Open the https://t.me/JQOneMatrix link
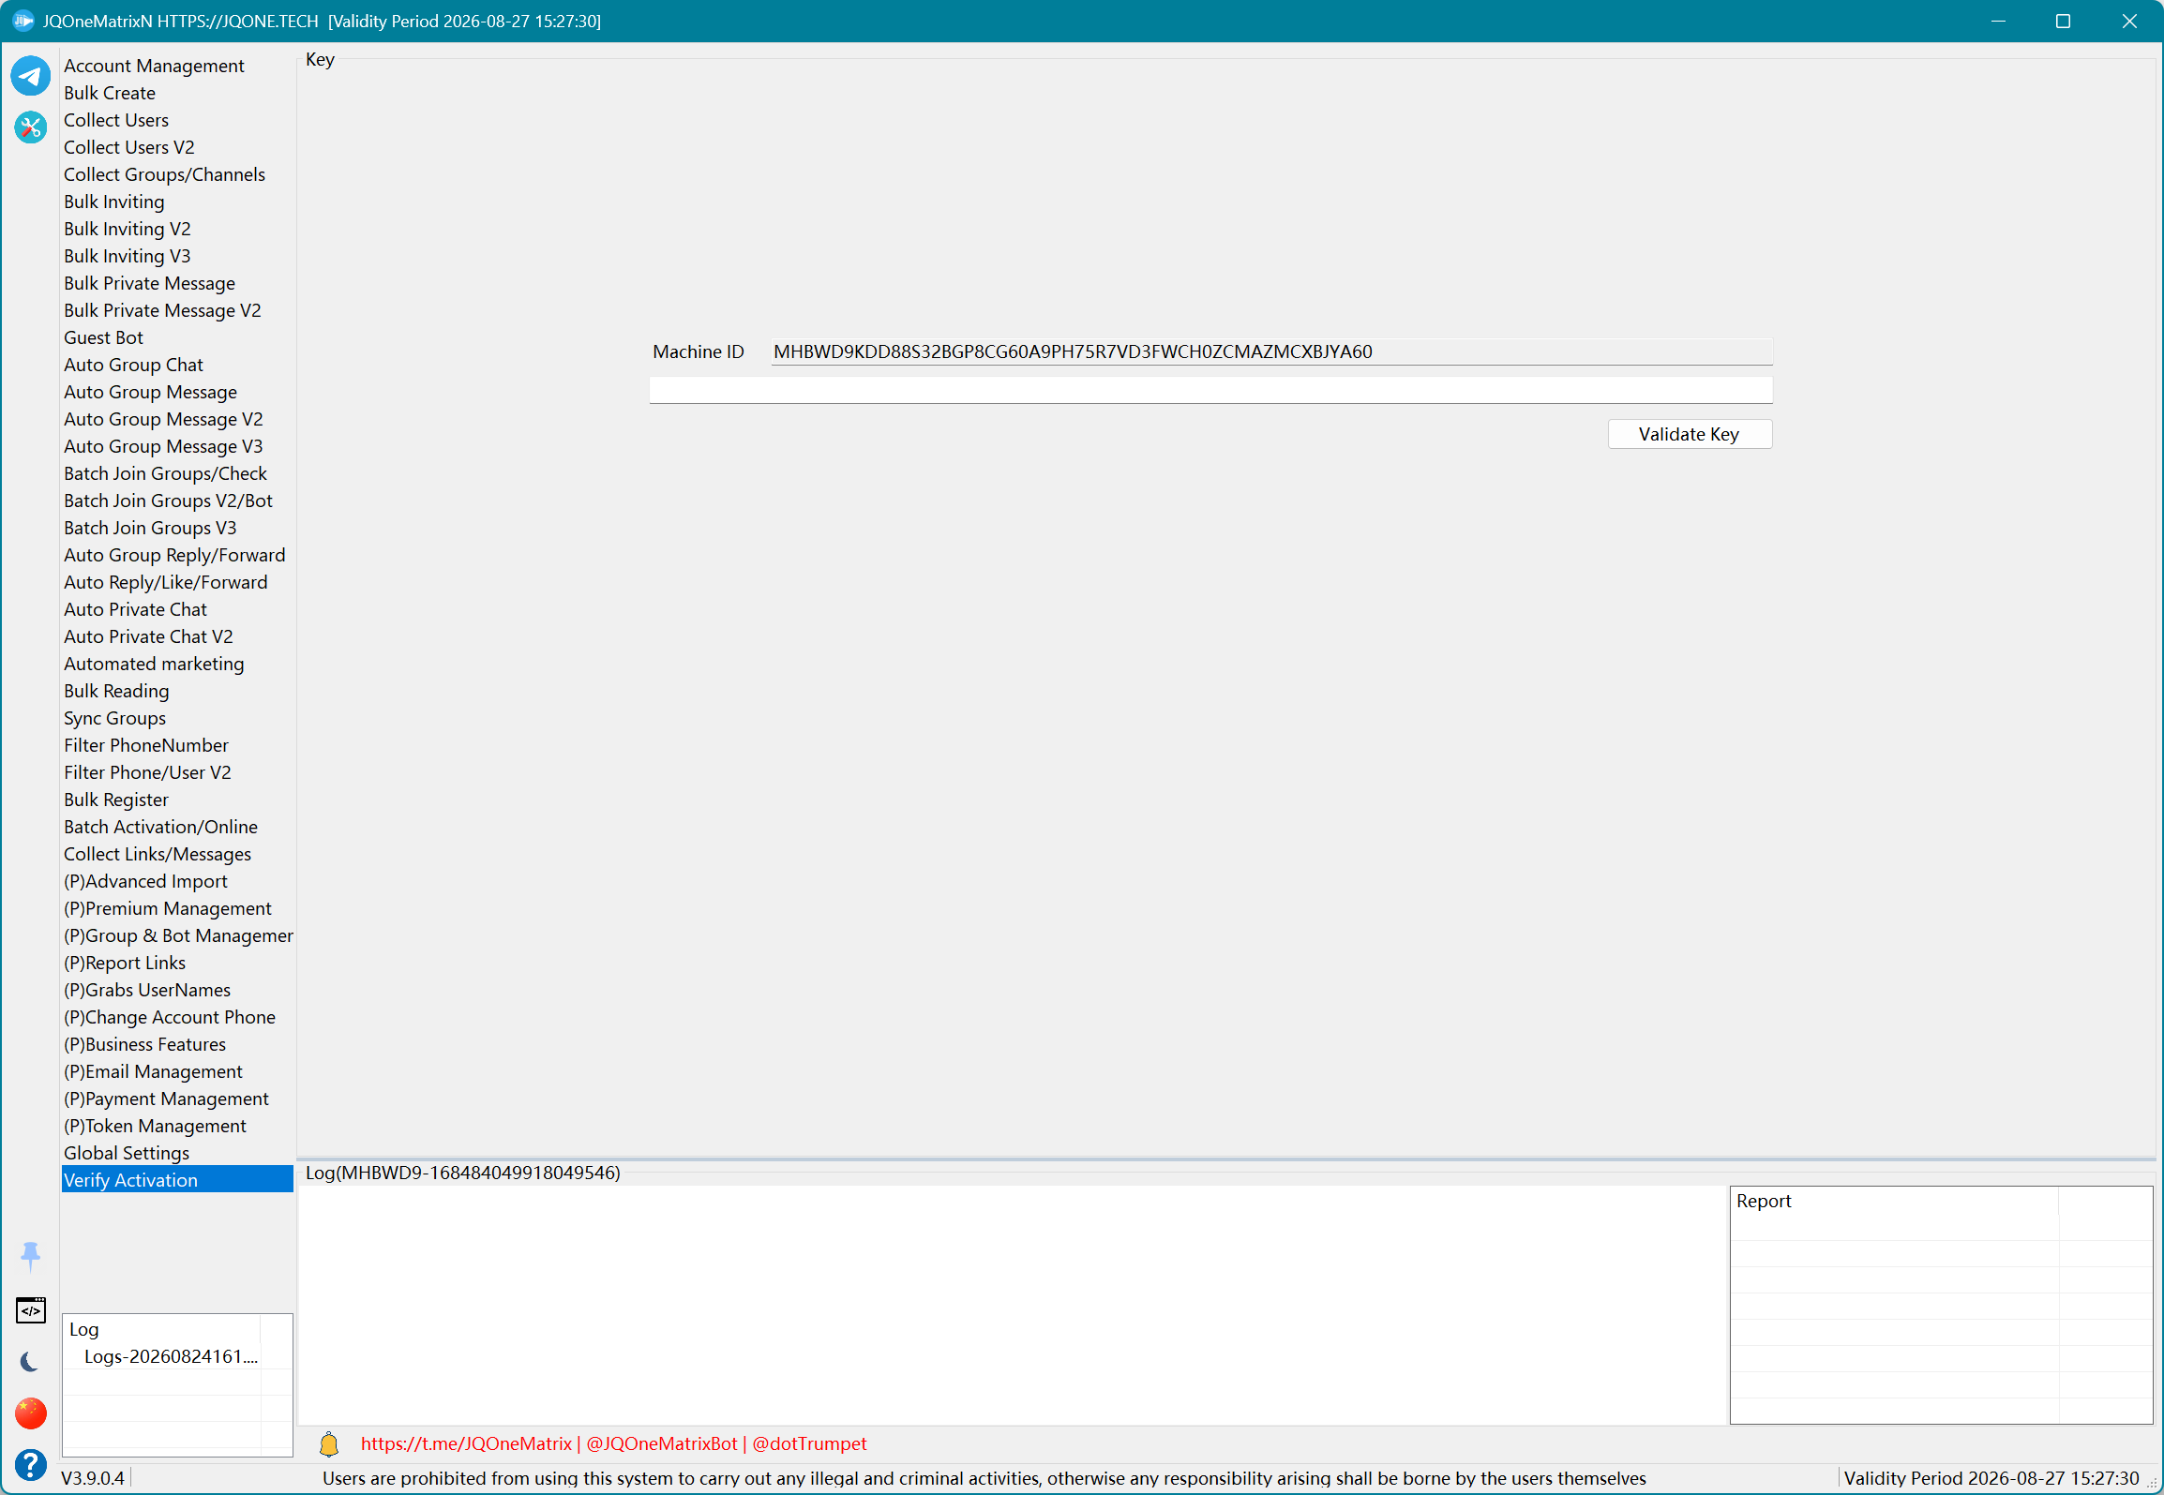Viewport: 2164px width, 1495px height. [466, 1444]
